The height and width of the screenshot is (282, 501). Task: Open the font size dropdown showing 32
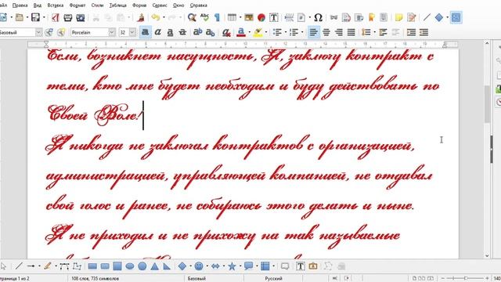(x=132, y=32)
